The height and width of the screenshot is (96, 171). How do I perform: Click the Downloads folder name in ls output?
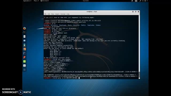coord(63,25)
